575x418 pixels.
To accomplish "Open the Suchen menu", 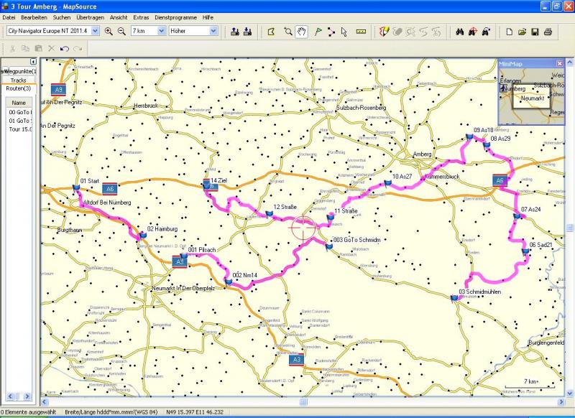I will 62,17.
